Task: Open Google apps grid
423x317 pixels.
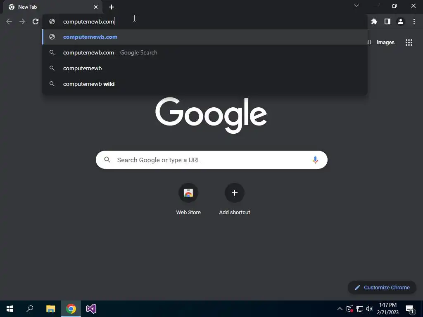Action: pos(409,43)
